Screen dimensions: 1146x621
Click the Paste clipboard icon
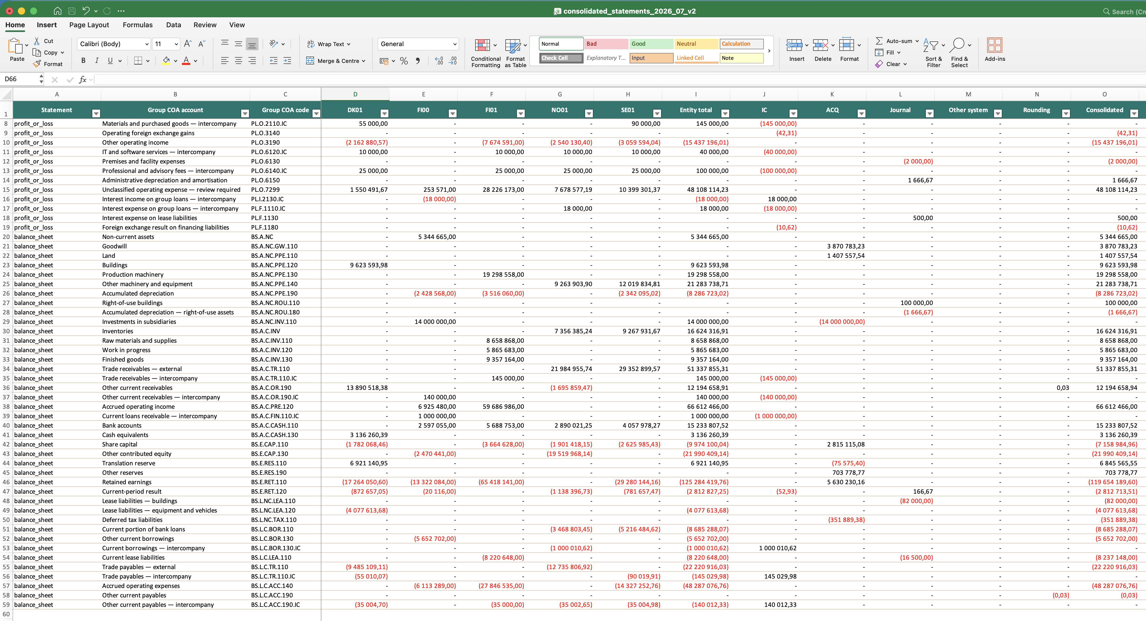pos(15,45)
